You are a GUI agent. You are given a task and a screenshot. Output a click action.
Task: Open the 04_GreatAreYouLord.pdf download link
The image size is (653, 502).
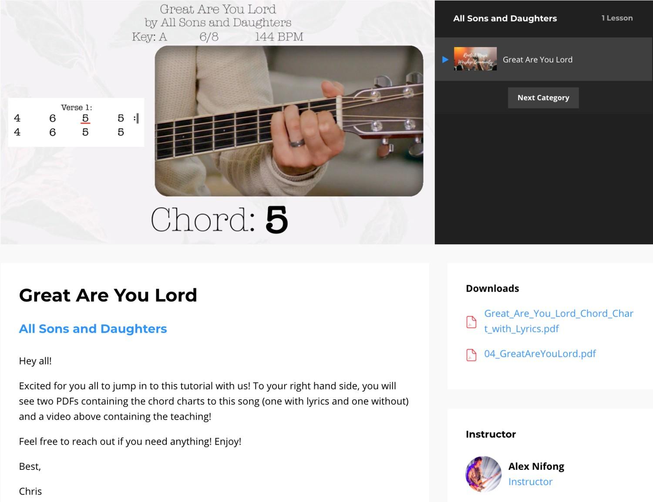pos(540,354)
